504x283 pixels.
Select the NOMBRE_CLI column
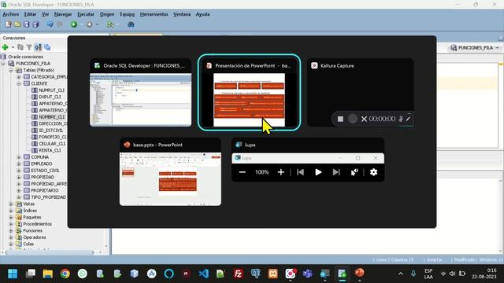[51, 117]
